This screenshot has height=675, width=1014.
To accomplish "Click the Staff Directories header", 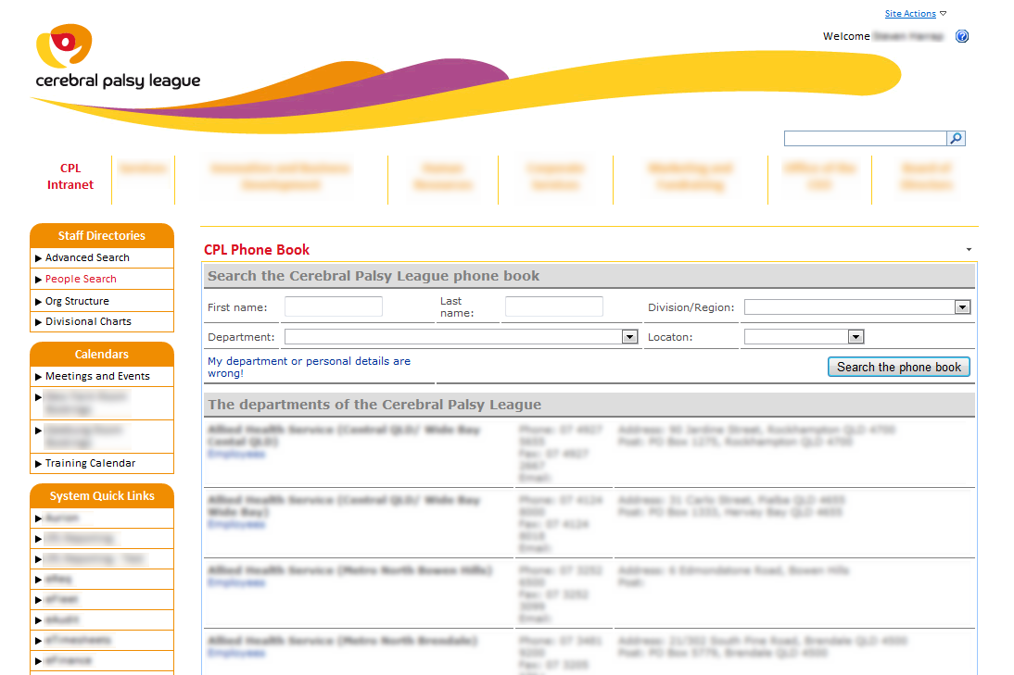I will point(102,236).
